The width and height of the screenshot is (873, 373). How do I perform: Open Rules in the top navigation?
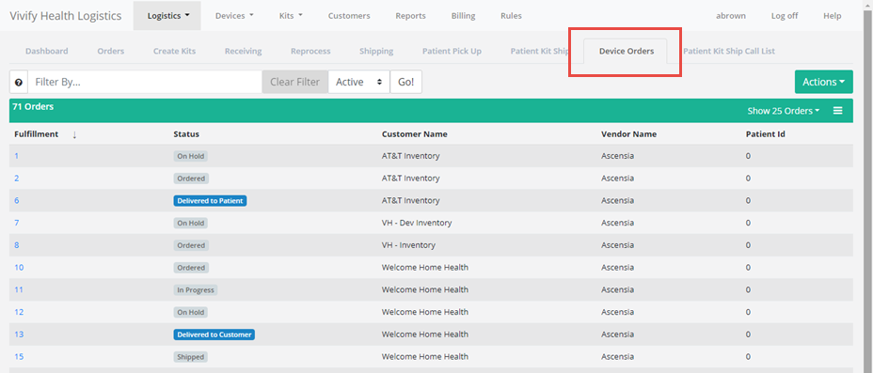[511, 16]
